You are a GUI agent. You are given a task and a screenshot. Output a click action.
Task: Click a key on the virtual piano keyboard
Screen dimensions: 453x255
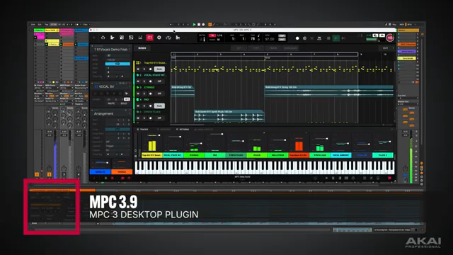(x=265, y=168)
